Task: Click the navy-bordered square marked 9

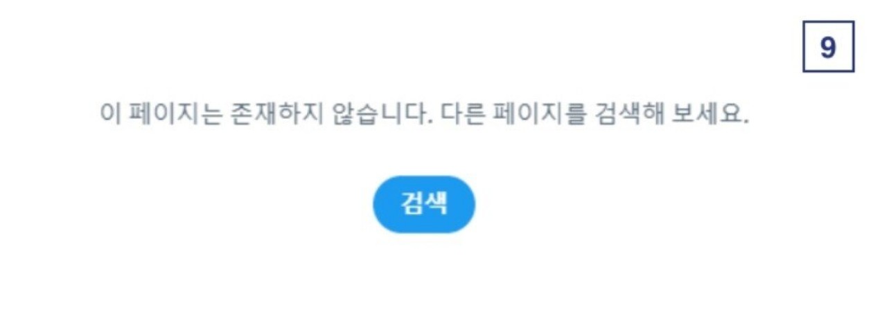Action: [x=829, y=48]
